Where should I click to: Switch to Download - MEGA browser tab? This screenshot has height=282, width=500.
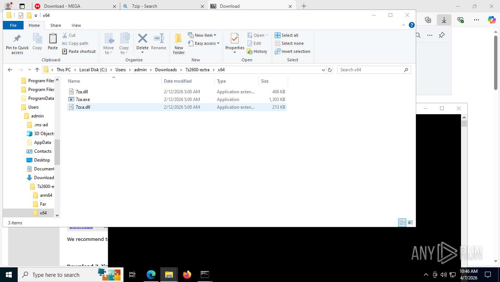pyautogui.click(x=75, y=6)
